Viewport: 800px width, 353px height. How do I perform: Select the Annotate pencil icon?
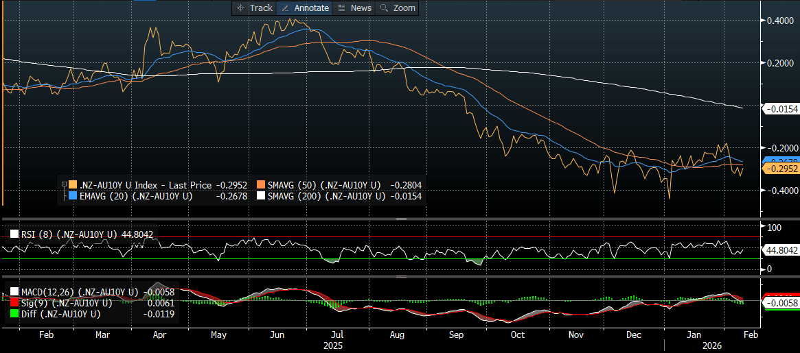285,8
